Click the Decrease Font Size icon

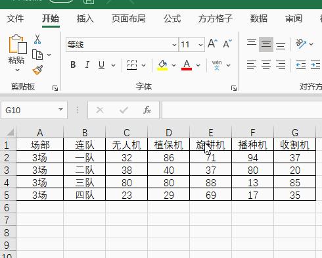[227, 43]
